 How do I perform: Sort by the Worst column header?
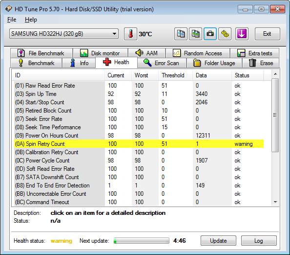[145, 75]
